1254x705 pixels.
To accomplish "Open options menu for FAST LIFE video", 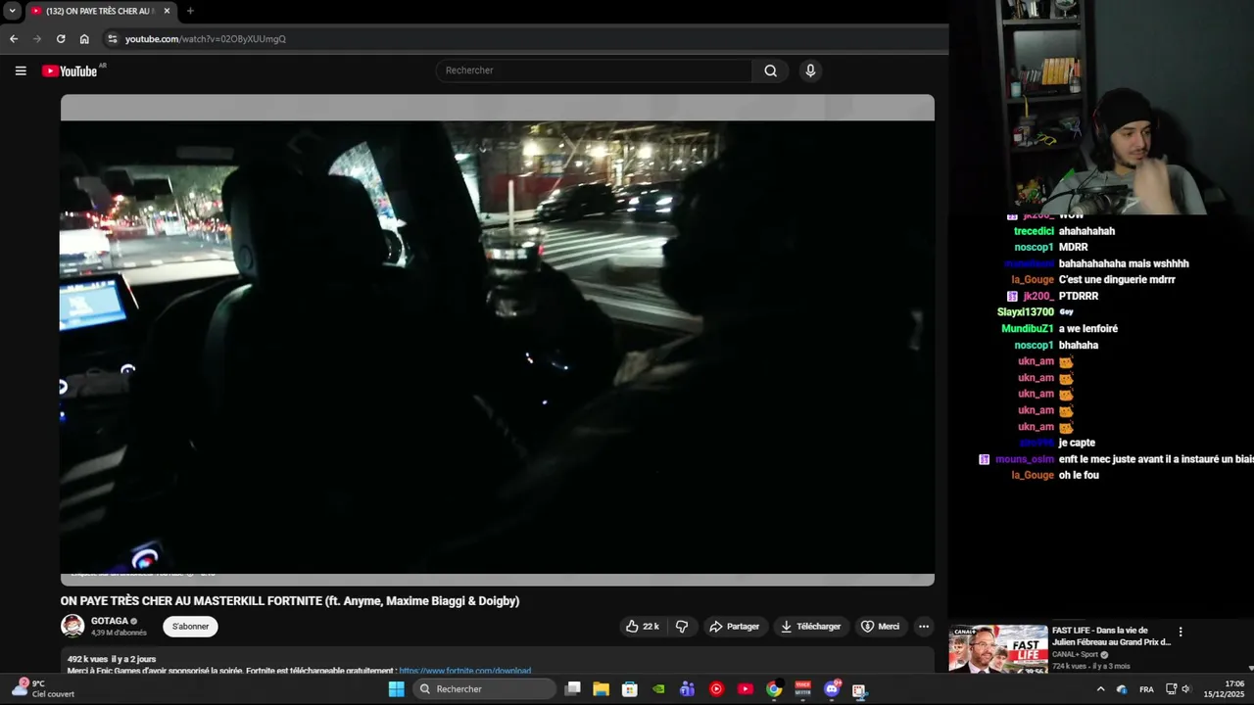I will click(1181, 633).
